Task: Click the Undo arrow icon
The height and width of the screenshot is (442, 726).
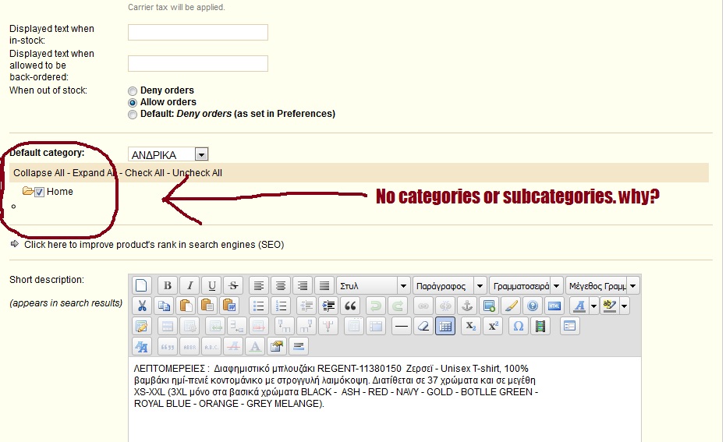Action: point(376,306)
